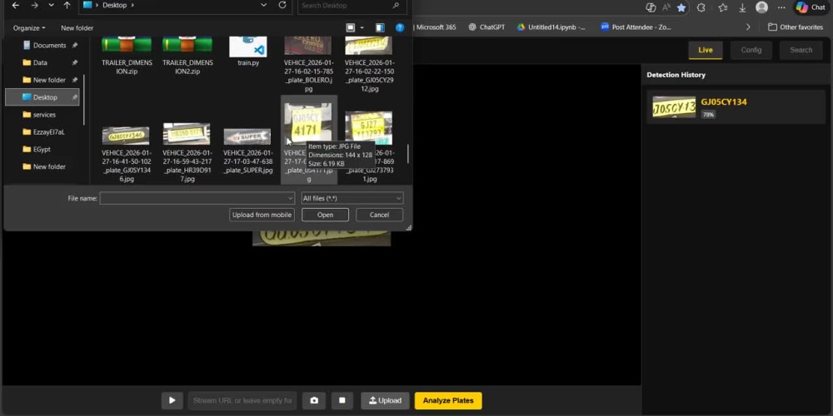Select Documents in the navigation pane
This screenshot has height=416, width=833.
(49, 45)
